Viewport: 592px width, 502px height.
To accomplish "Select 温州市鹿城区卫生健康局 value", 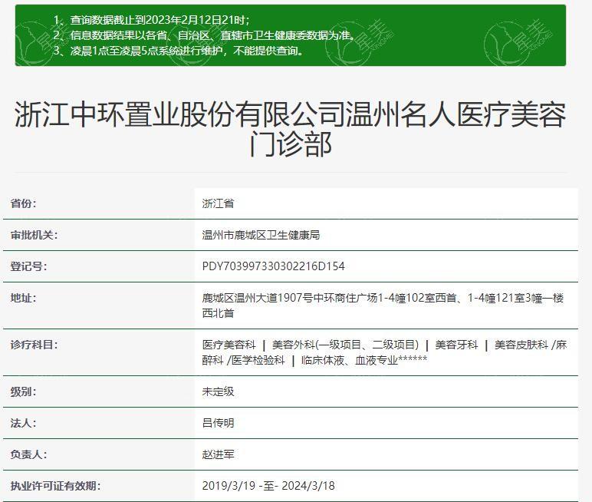I will (x=261, y=235).
